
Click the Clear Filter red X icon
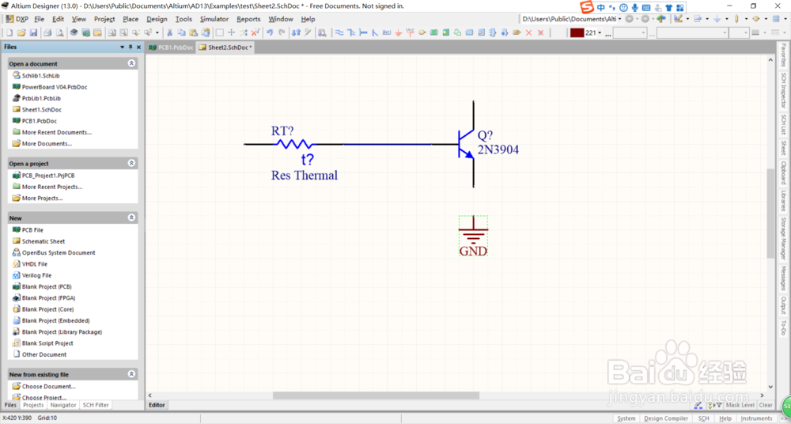tap(255, 32)
